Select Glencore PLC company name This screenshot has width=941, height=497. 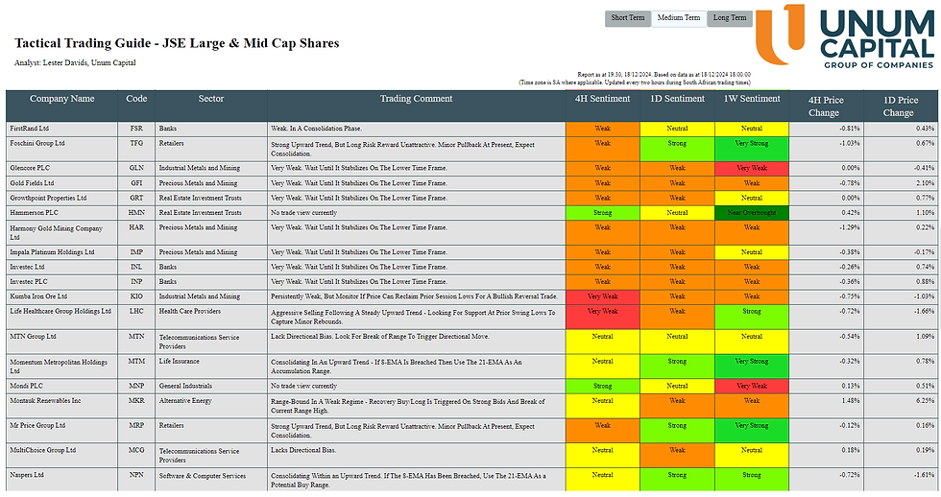pyautogui.click(x=30, y=168)
